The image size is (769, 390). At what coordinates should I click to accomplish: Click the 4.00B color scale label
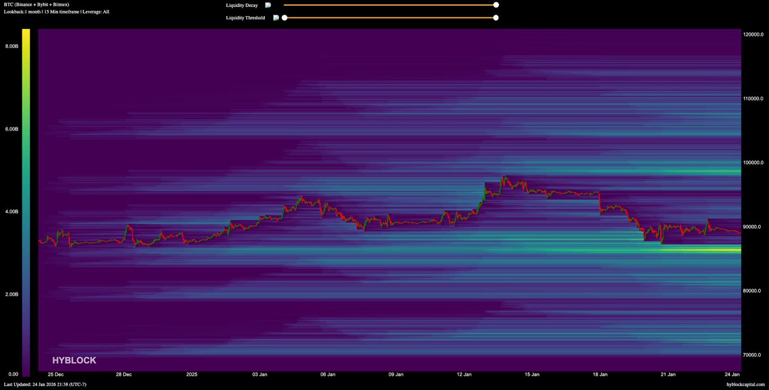click(12, 211)
